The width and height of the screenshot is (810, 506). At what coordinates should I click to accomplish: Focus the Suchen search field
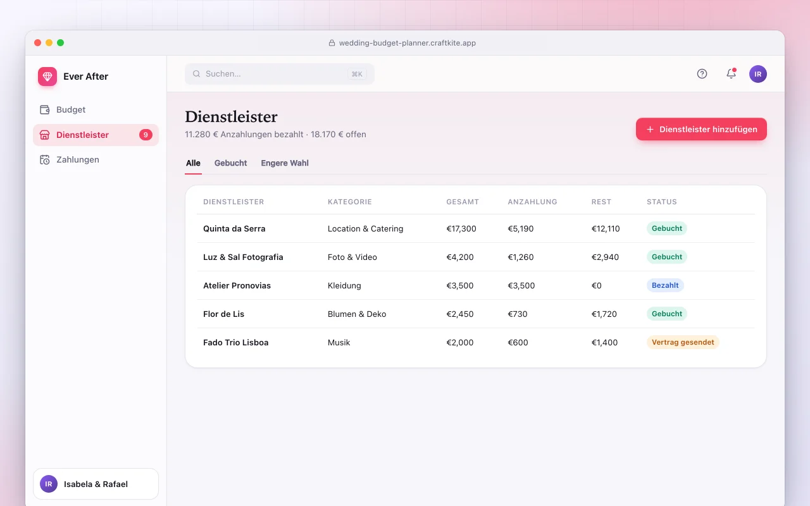(x=280, y=74)
